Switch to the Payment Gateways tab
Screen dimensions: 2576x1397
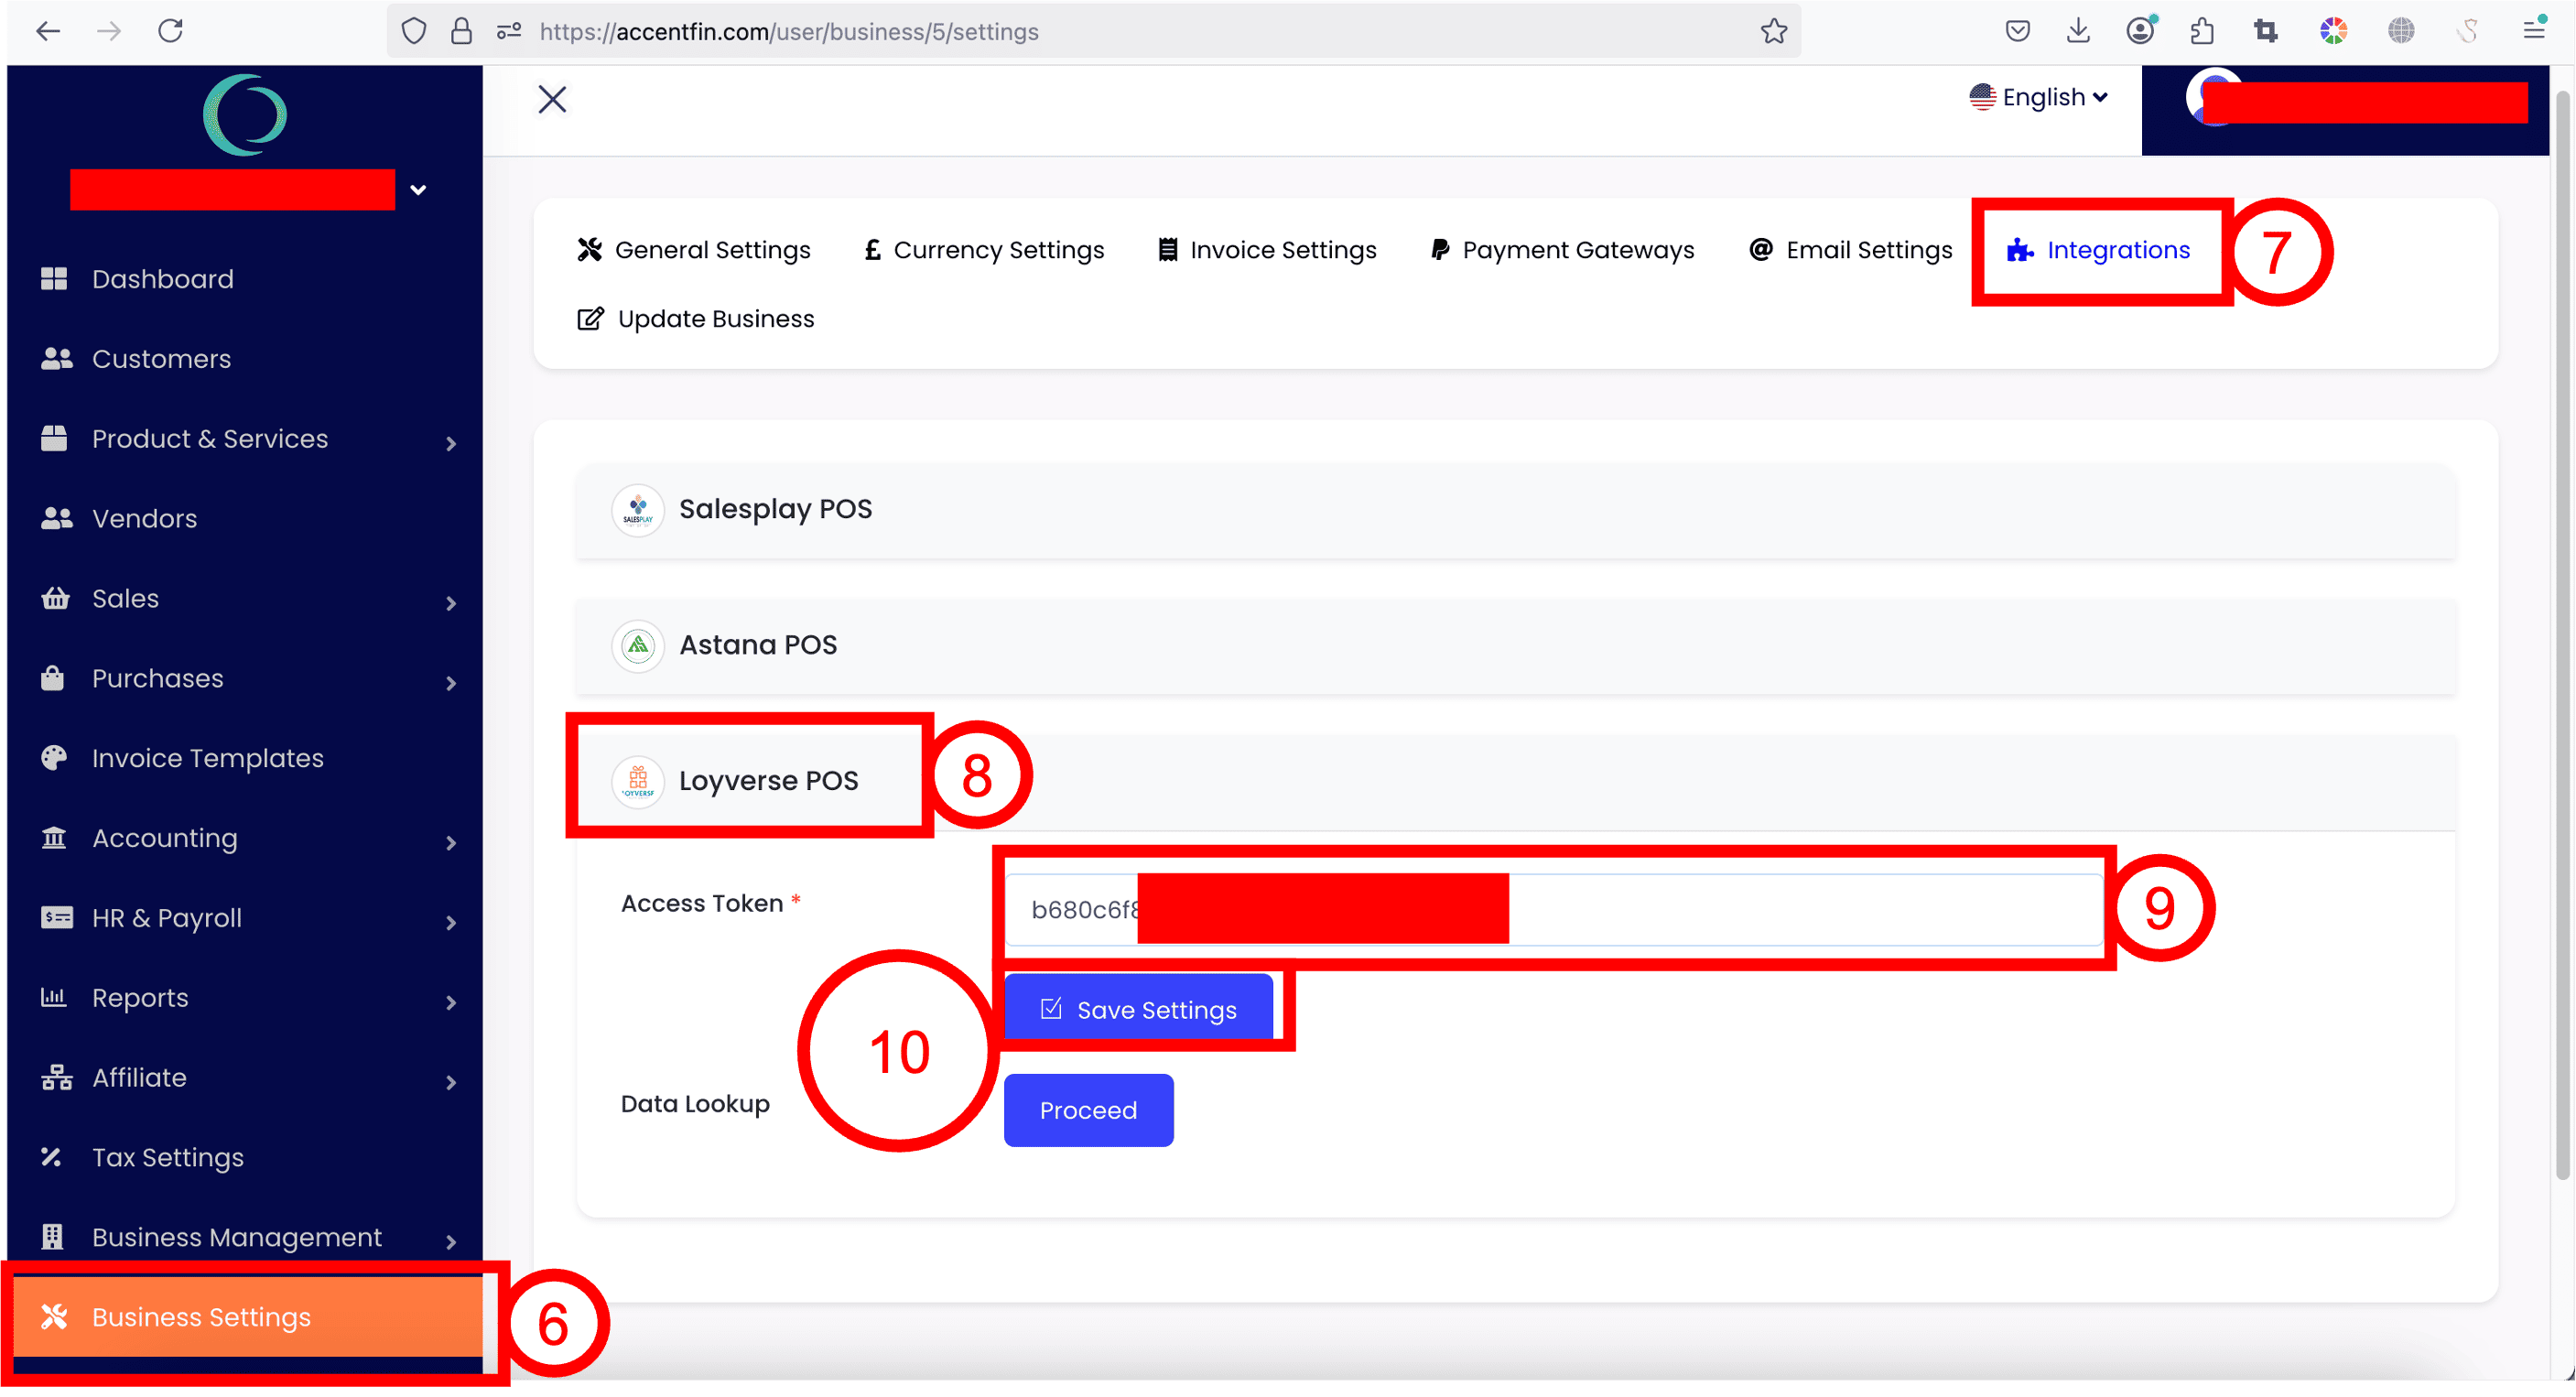click(1562, 250)
